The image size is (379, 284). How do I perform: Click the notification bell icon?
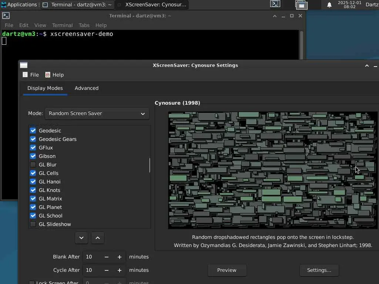pos(329,5)
